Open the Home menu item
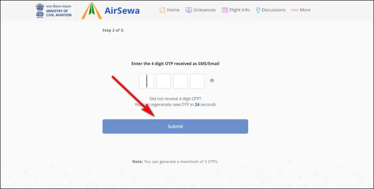 [x=173, y=10]
